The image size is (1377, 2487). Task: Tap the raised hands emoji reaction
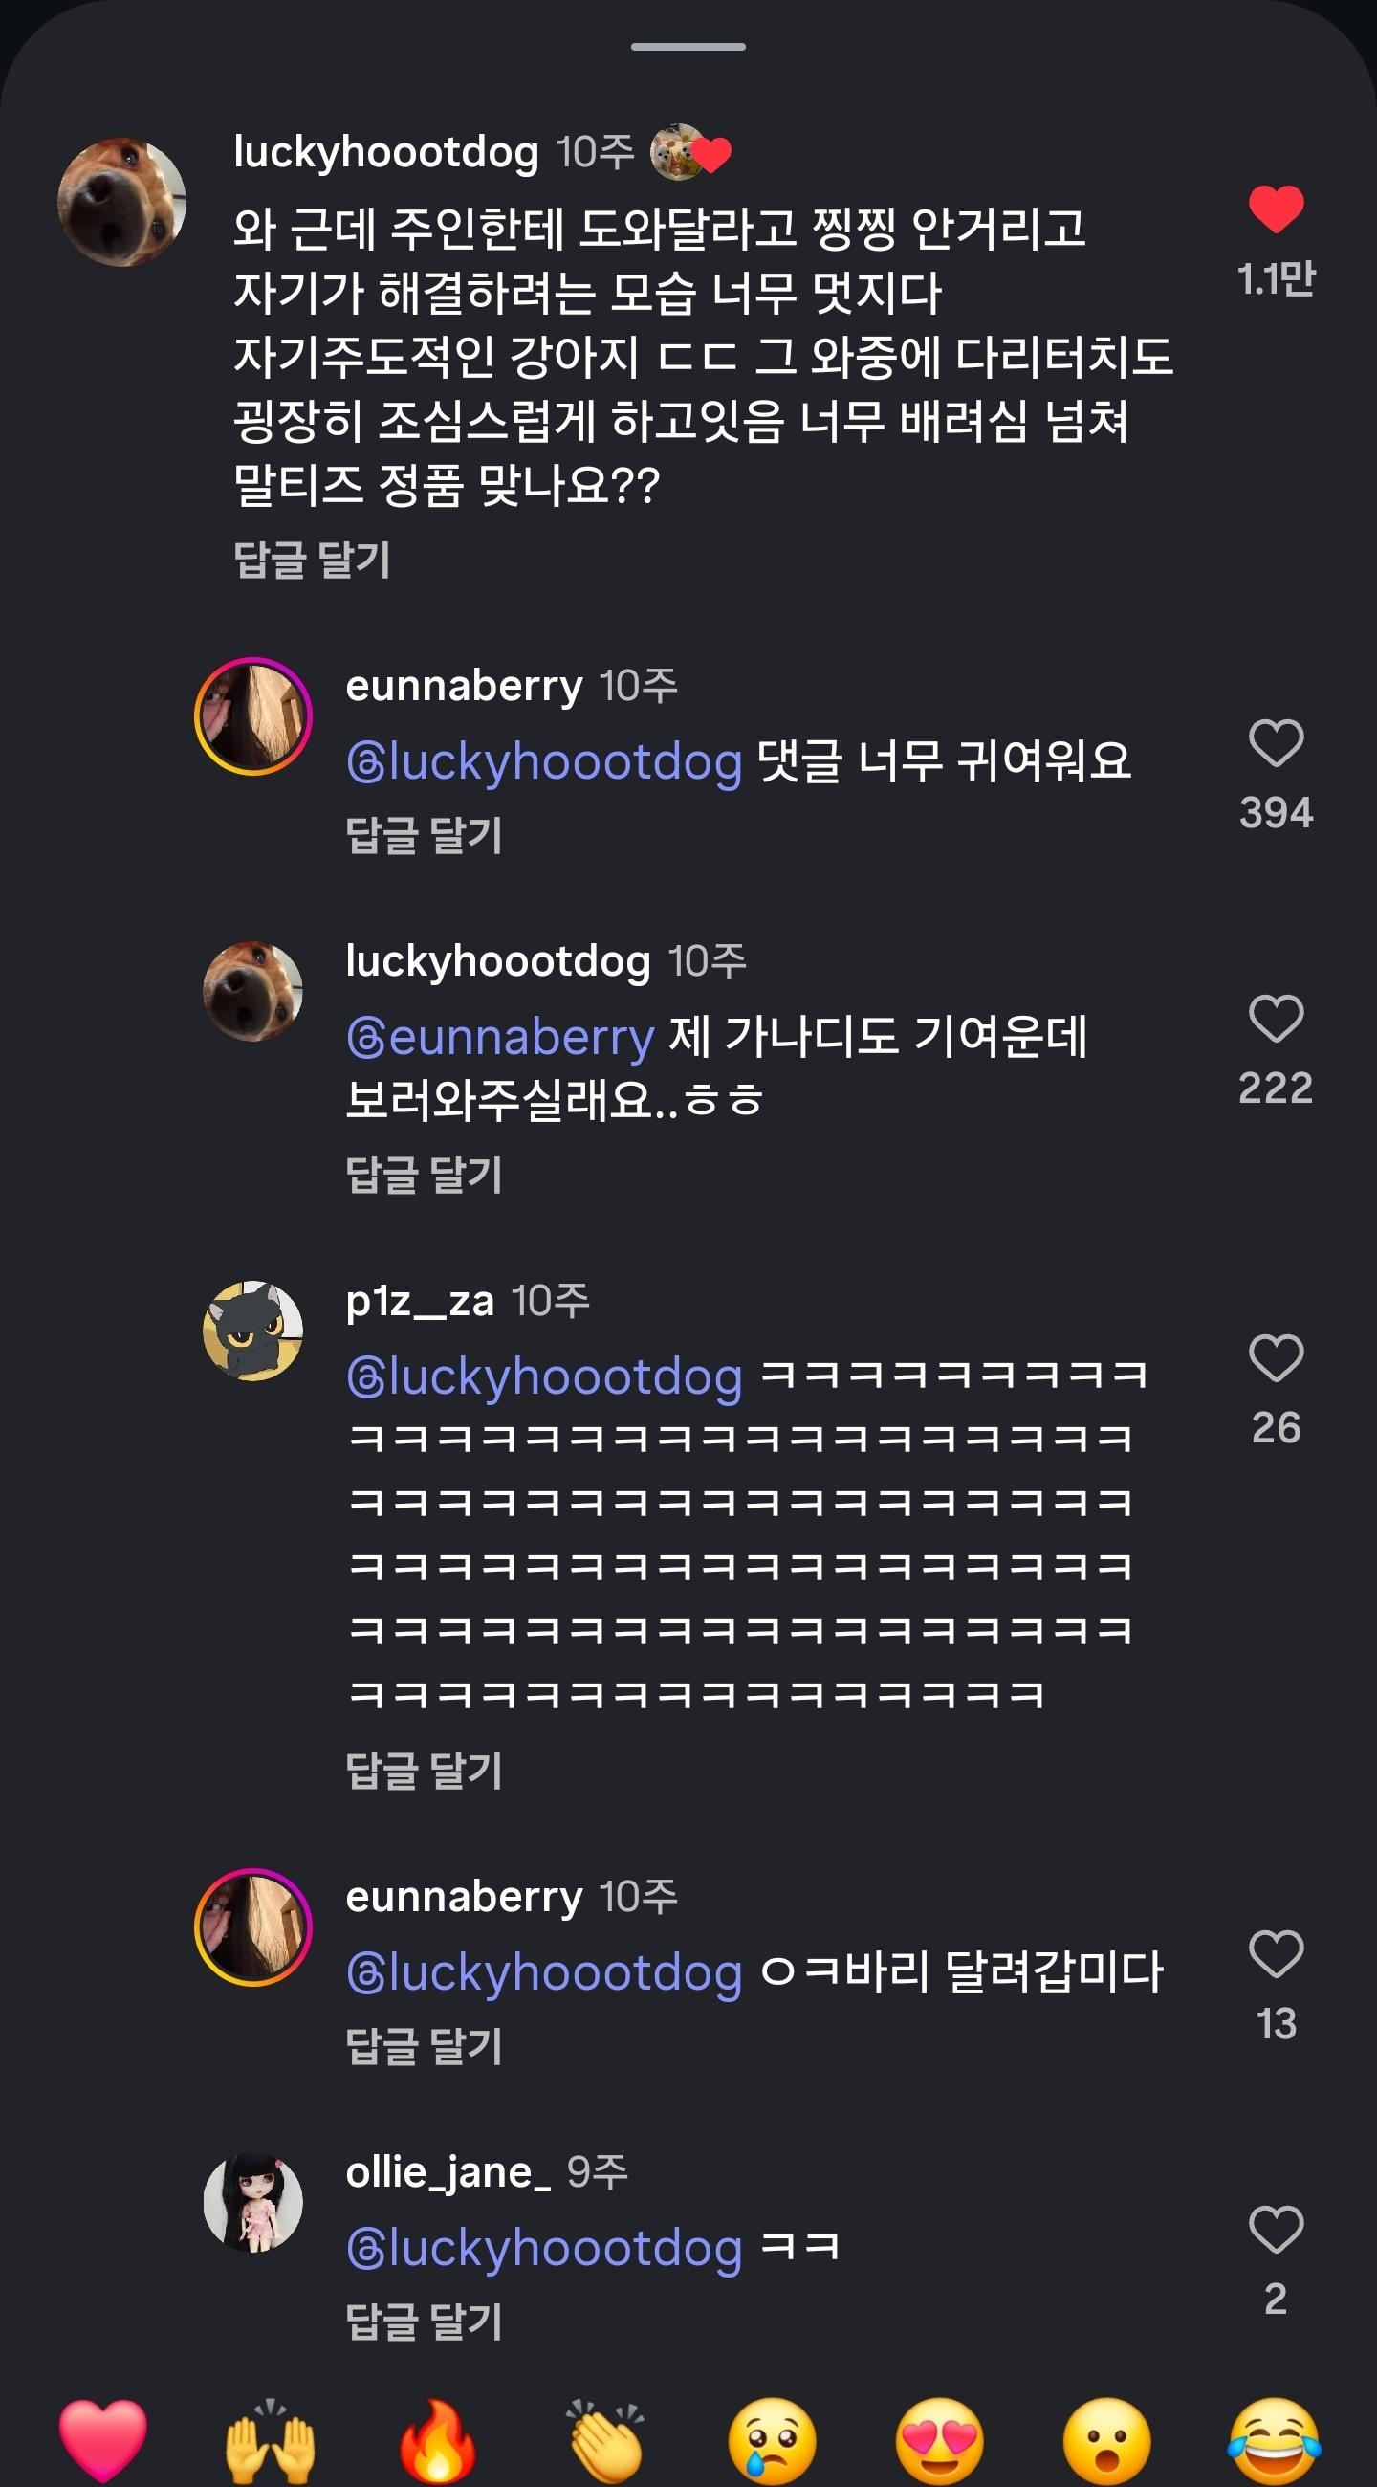coord(271,2441)
